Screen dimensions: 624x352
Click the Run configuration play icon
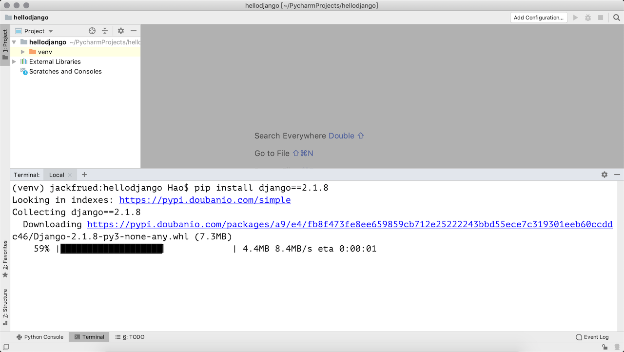(x=576, y=18)
